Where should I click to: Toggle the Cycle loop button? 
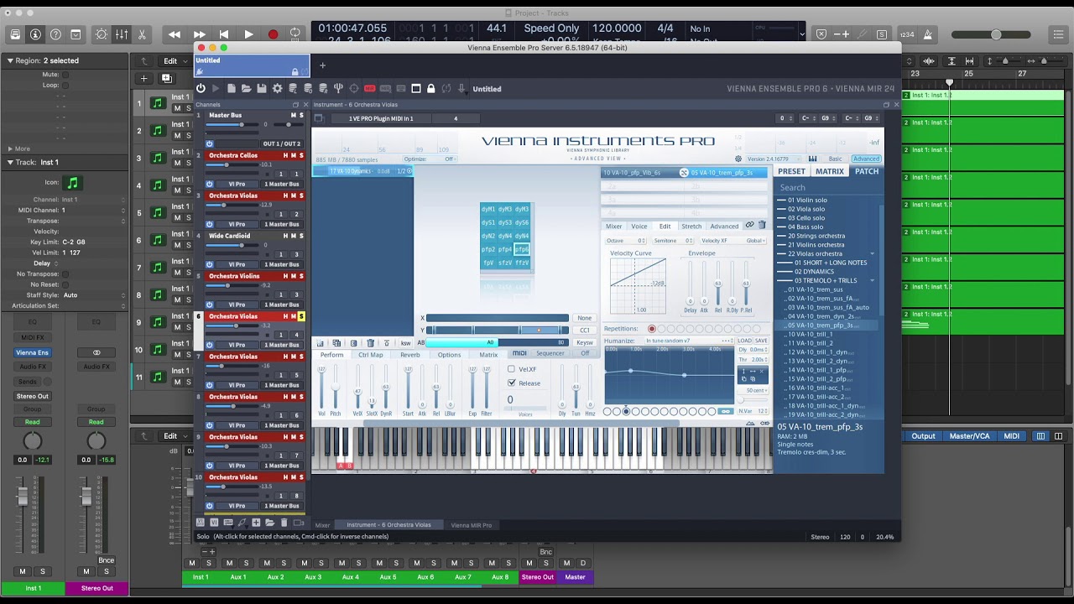coord(295,34)
